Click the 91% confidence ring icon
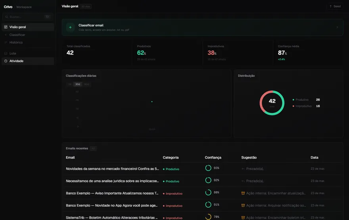Image resolution: width=349 pixels, height=220 pixels. pyautogui.click(x=208, y=205)
